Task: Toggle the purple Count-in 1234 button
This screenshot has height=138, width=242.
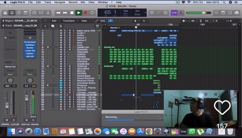Action: [x=174, y=13]
